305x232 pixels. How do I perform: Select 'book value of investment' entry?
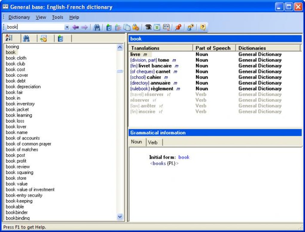[30, 189]
